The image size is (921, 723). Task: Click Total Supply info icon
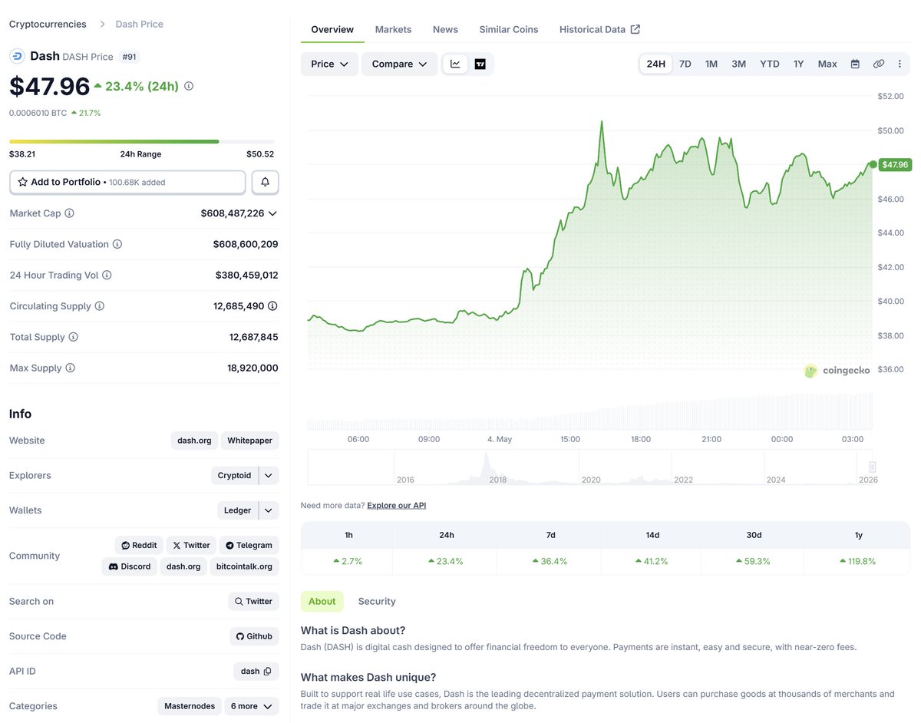click(x=74, y=337)
